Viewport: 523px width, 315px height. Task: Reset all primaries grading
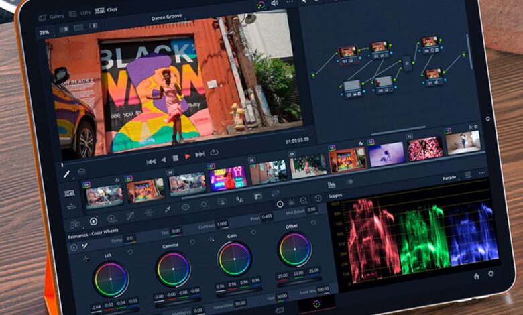click(318, 198)
